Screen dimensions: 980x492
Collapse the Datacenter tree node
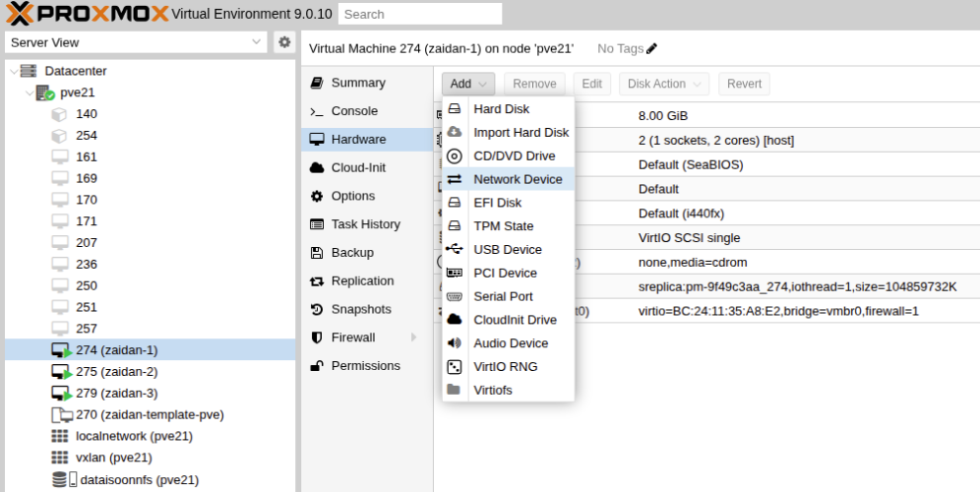[12, 71]
